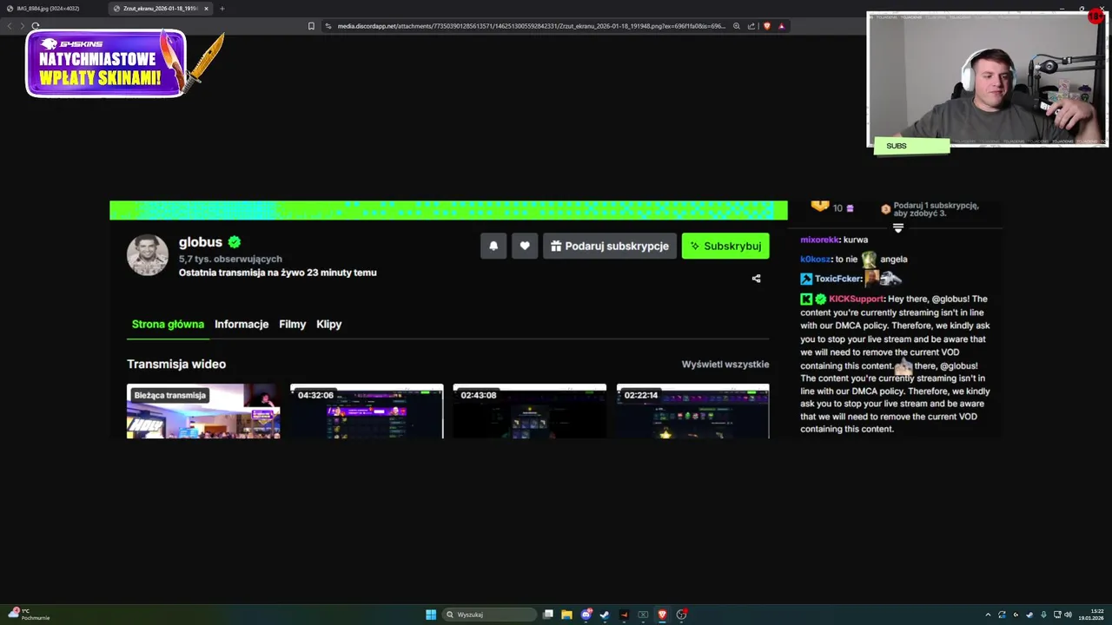Switch to Strona główna tab
The width and height of the screenshot is (1112, 625).
[x=168, y=324]
